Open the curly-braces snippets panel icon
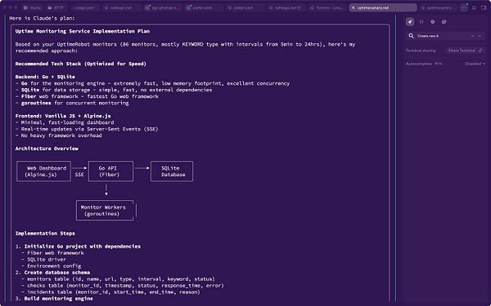 pos(421,22)
